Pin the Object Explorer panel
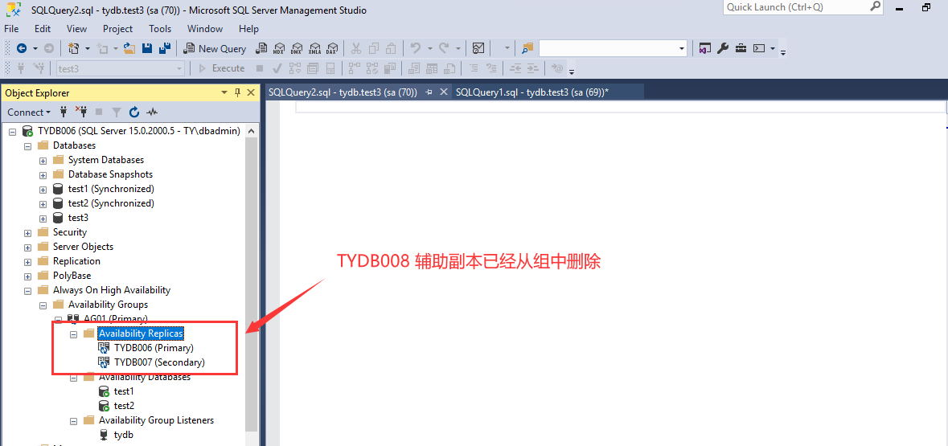The image size is (948, 446). pyautogui.click(x=238, y=92)
